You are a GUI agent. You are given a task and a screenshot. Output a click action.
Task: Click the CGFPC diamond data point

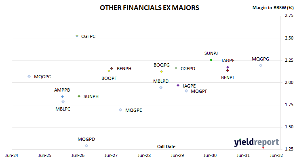coord(77,36)
